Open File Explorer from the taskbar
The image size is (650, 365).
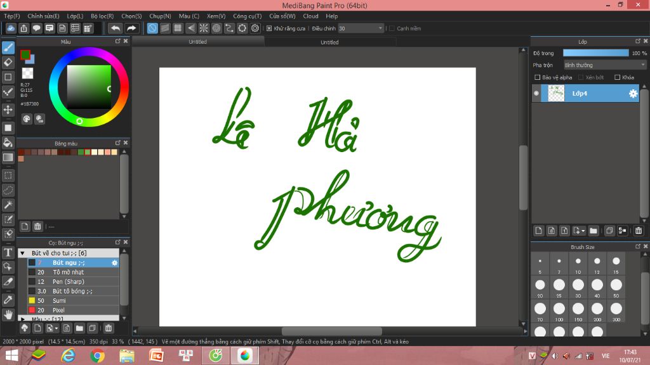(x=127, y=355)
